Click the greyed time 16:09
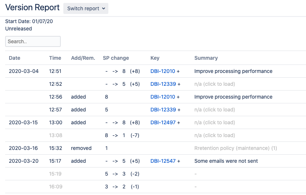Viewport: 306px width, 195px height. point(56,187)
